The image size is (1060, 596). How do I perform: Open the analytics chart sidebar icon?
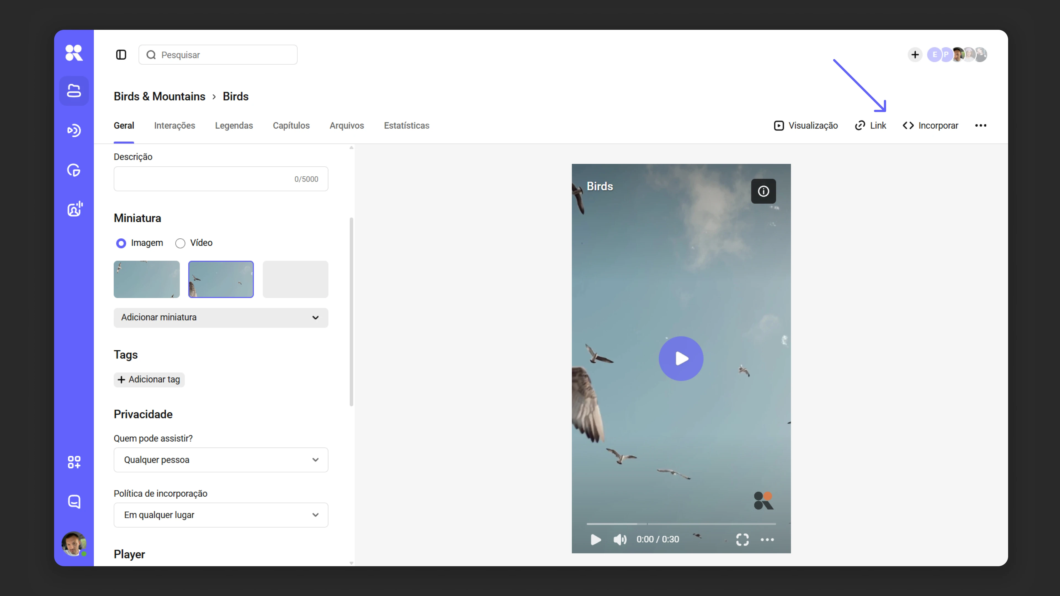[x=74, y=170]
